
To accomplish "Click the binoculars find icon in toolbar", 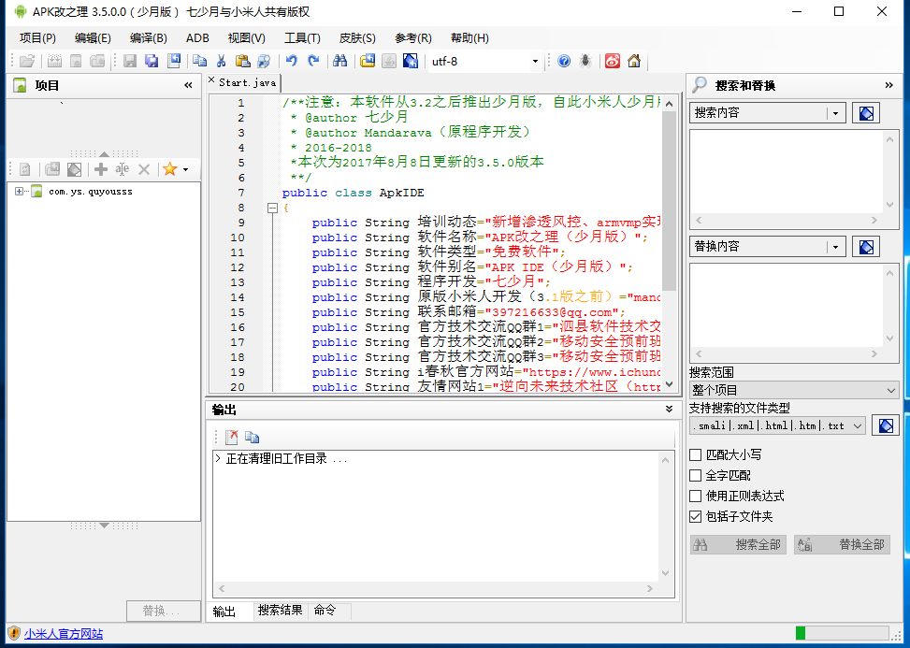I will pyautogui.click(x=340, y=61).
